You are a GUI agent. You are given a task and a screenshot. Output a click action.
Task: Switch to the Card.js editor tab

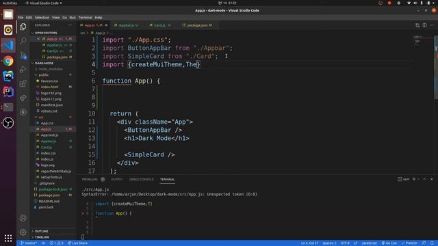coord(159,25)
